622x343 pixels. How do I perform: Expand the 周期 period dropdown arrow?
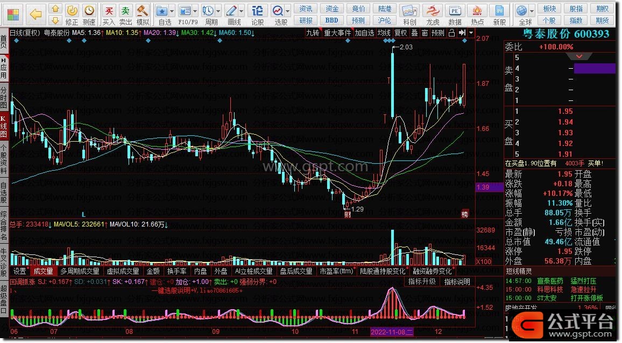tap(218, 11)
